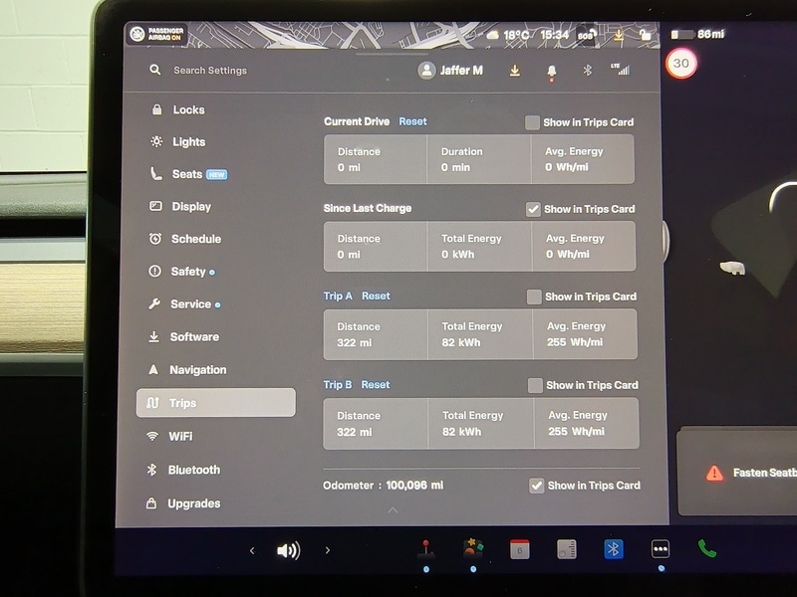The width and height of the screenshot is (797, 597).
Task: Mute audio with the speaker icon
Action: pyautogui.click(x=288, y=550)
